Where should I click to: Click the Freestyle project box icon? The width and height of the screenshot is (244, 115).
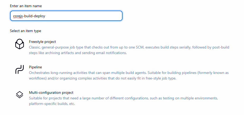coord(20,44)
